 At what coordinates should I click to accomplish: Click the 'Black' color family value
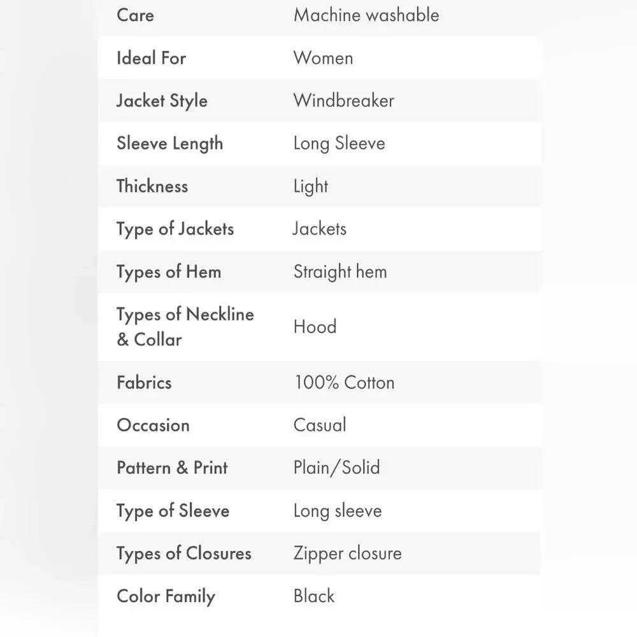[313, 596]
